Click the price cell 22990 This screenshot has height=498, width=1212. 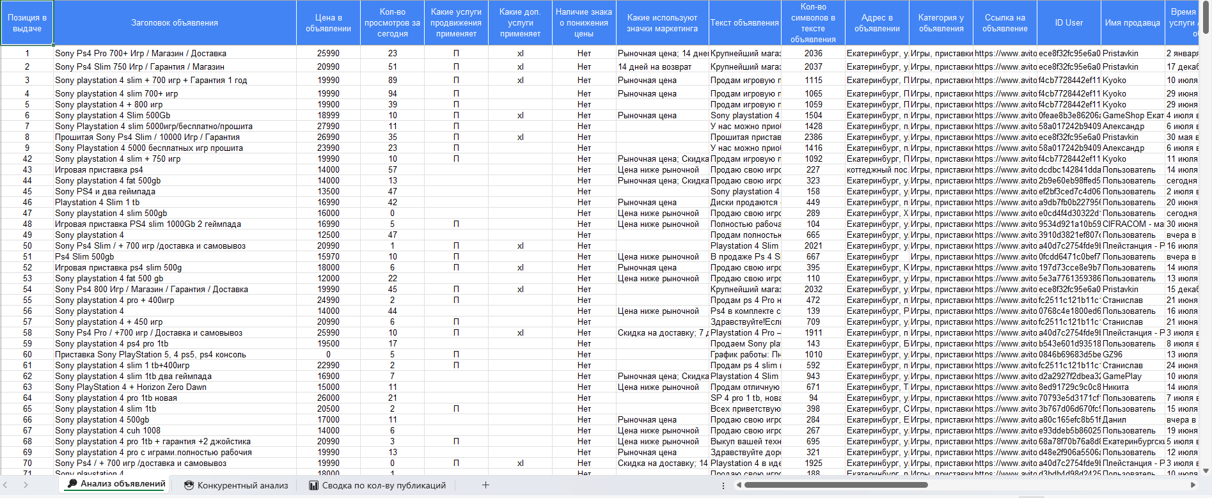[x=328, y=366]
